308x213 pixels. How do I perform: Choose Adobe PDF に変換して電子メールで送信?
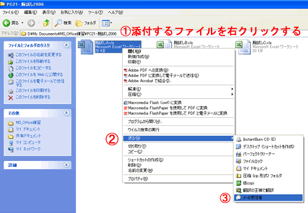coord(178,76)
